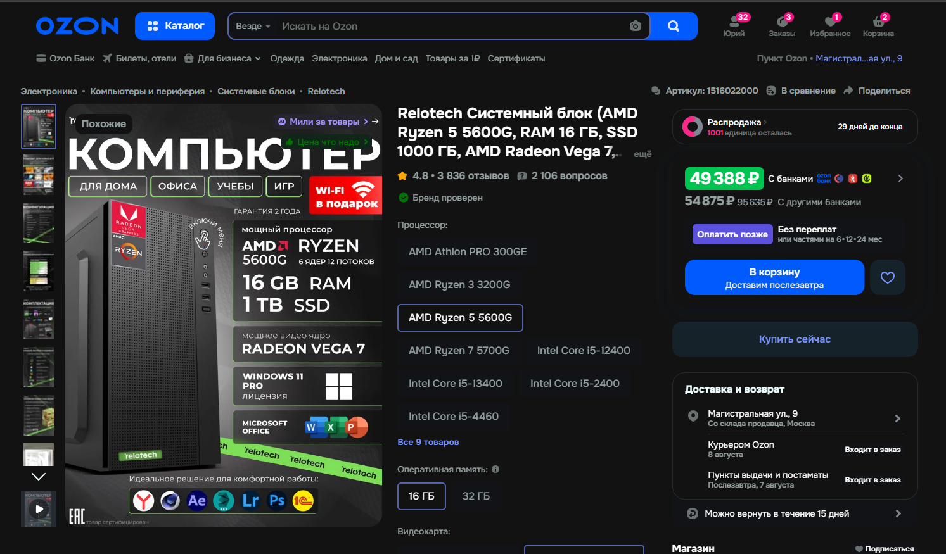Go to Системные блоки breadcrumb
Screen dimensions: 946x554
point(256,91)
